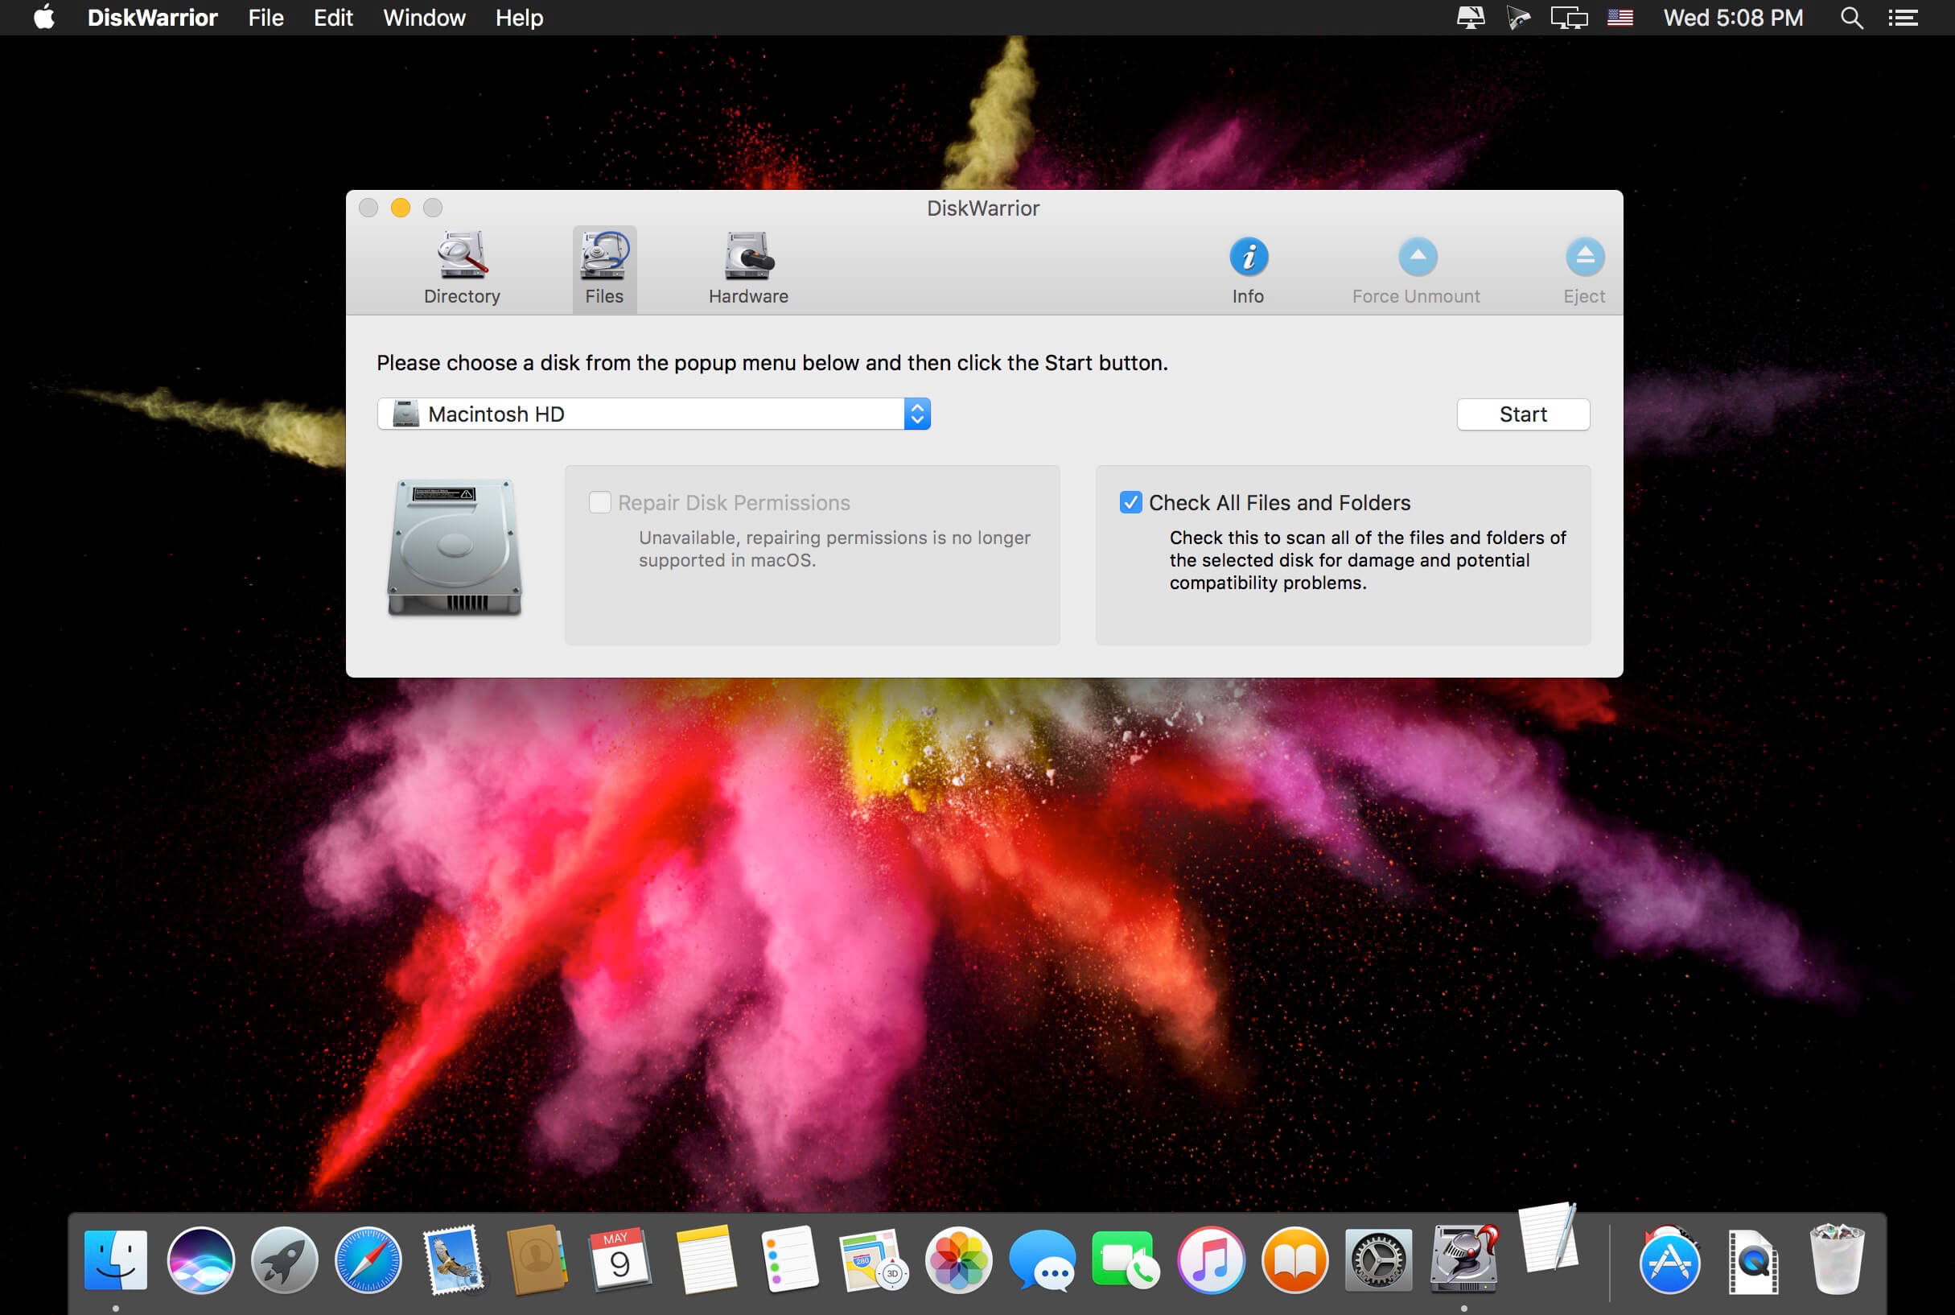Switch to the Directory toolbar pane
The image size is (1955, 1315).
[x=462, y=268]
